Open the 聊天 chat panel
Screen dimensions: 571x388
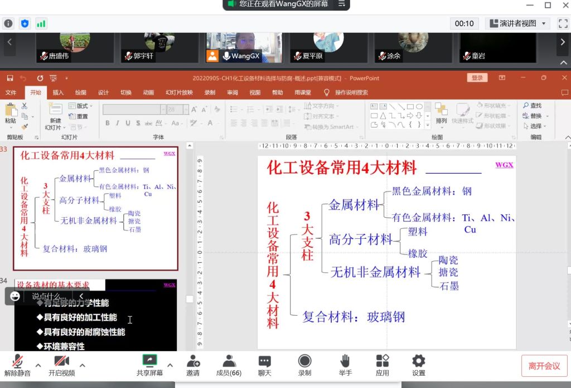264,365
